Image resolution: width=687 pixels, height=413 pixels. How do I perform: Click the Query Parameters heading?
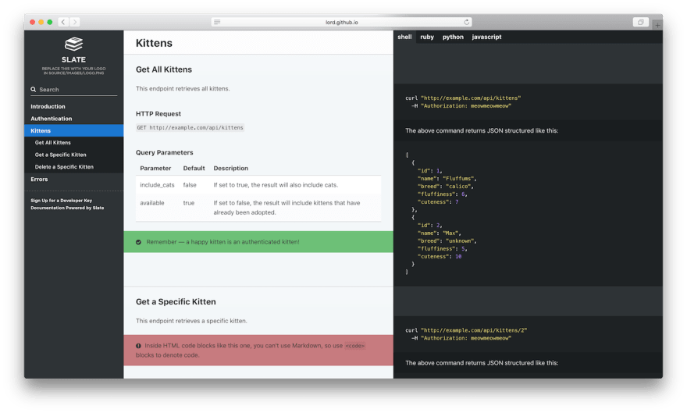coord(164,152)
